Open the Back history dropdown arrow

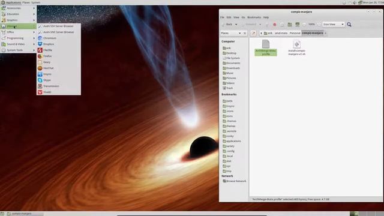236,25
